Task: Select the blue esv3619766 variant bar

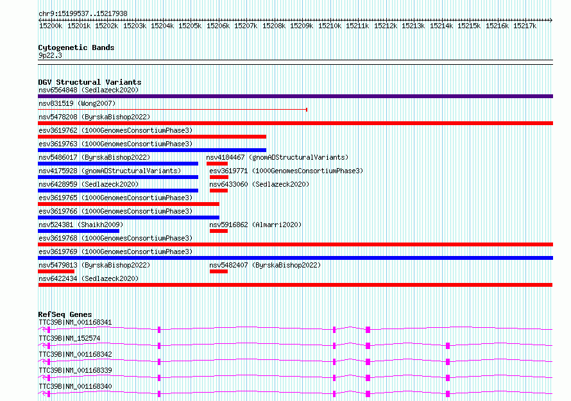Action: pos(128,218)
